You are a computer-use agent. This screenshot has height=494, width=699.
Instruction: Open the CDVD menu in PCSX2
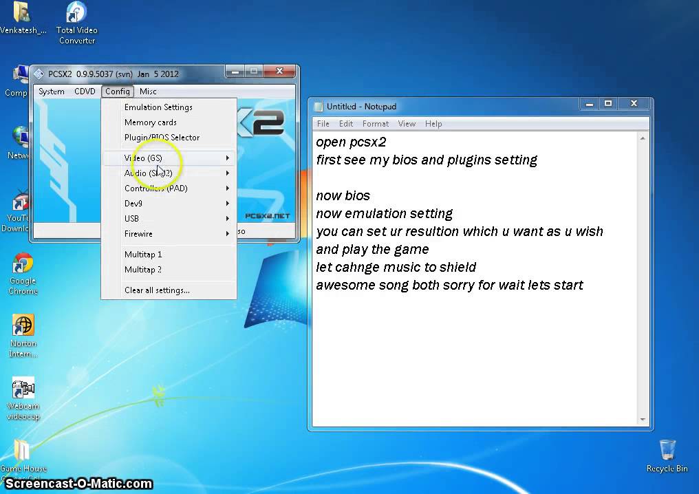(85, 92)
